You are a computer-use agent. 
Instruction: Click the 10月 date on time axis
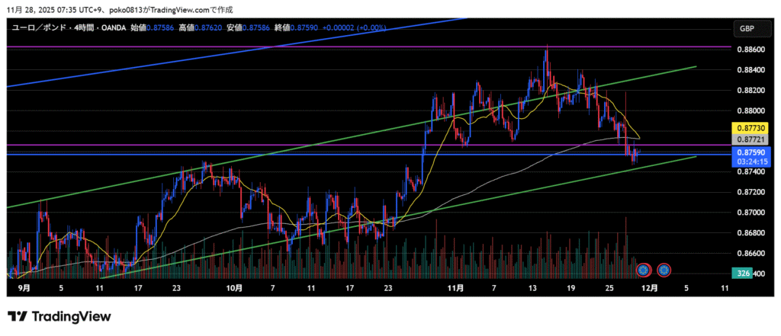coord(234,289)
